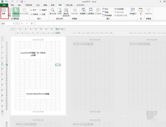
Task: Switch to the Insert (插入) tab
Action: (20, 5)
